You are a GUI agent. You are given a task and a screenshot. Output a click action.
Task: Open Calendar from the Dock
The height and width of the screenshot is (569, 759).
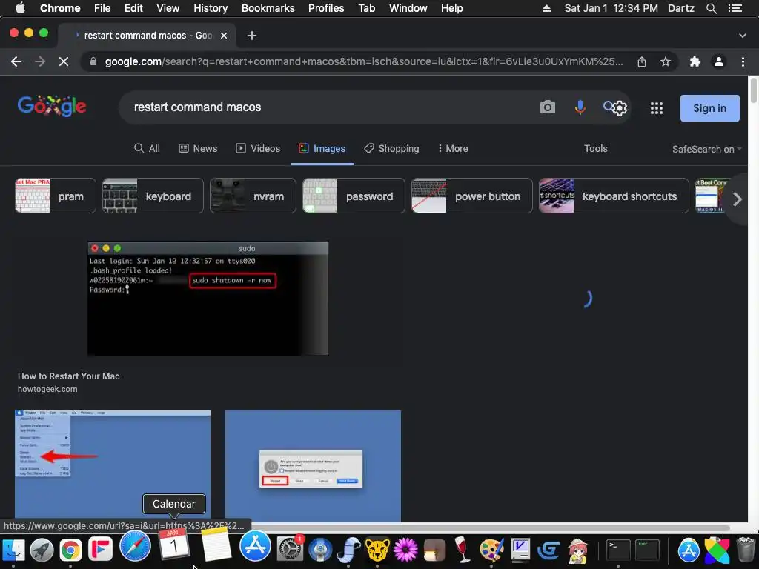(x=173, y=545)
